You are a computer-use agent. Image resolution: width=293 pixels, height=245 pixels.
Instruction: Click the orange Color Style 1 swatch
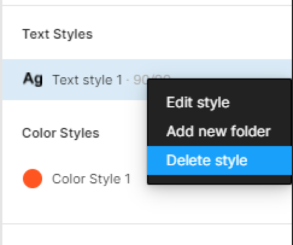[33, 179]
